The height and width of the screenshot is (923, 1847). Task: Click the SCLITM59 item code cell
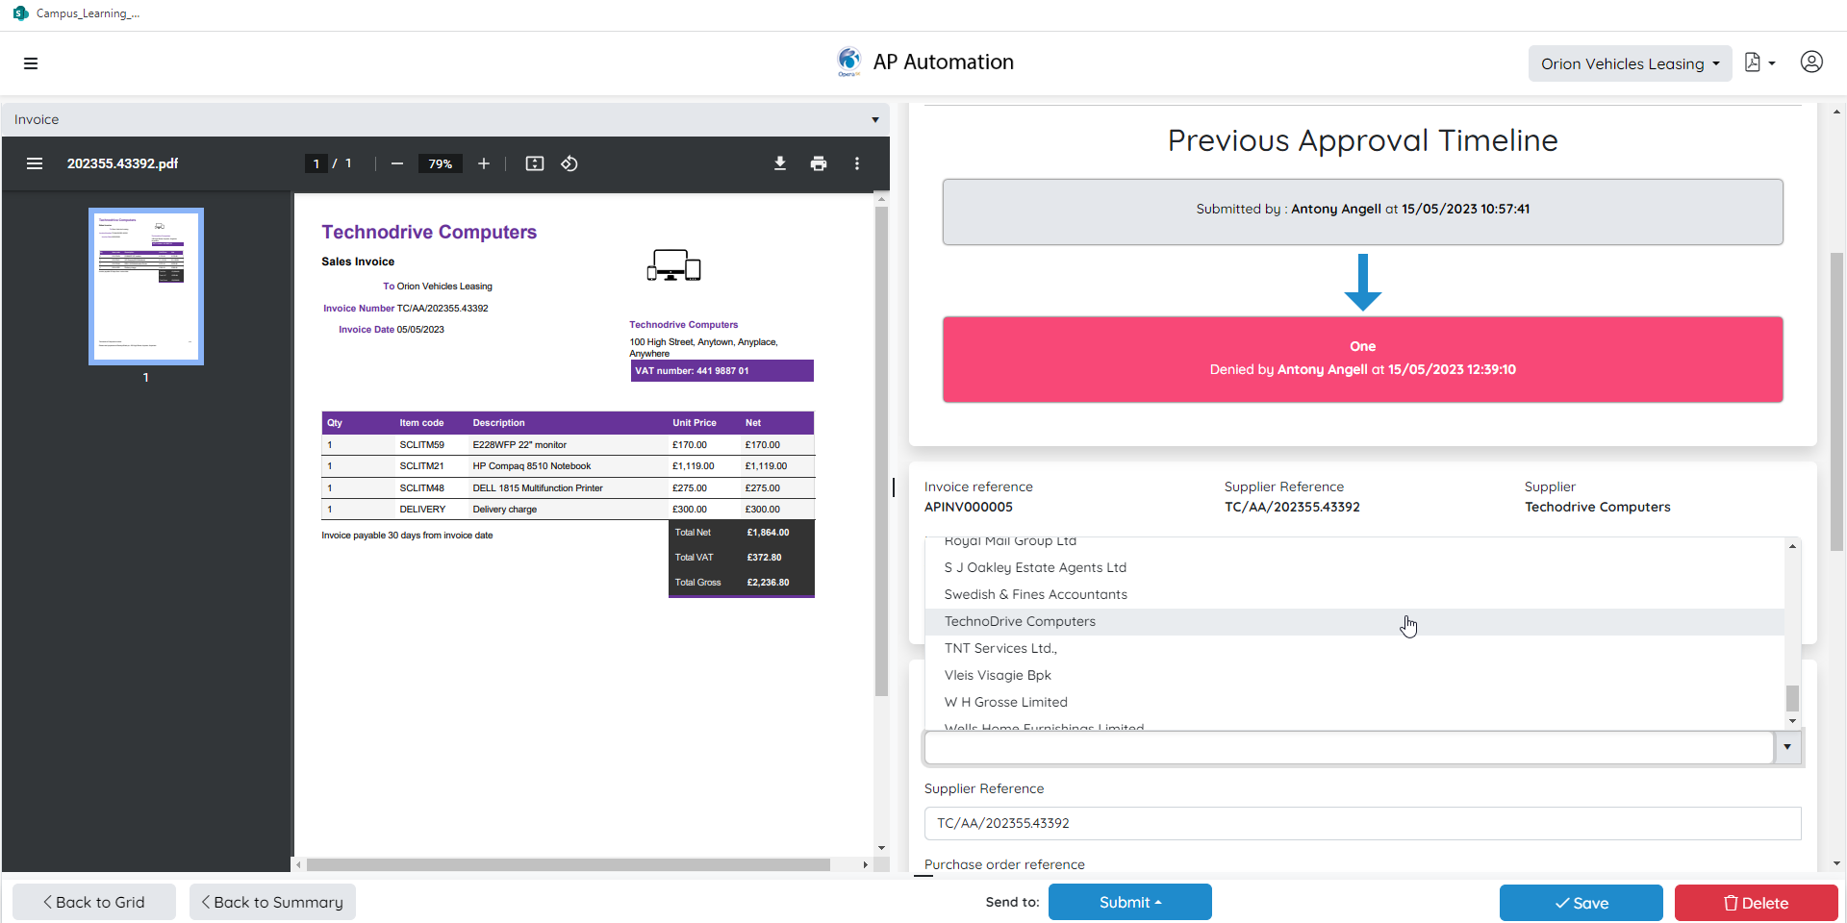click(x=421, y=445)
